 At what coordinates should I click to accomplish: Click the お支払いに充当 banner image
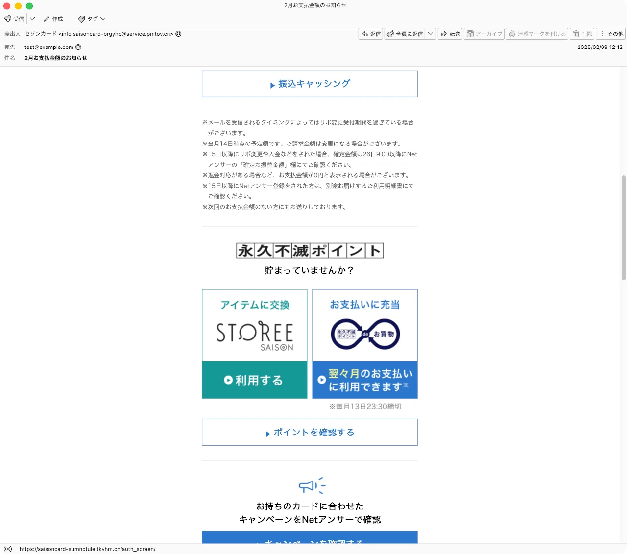click(365, 326)
